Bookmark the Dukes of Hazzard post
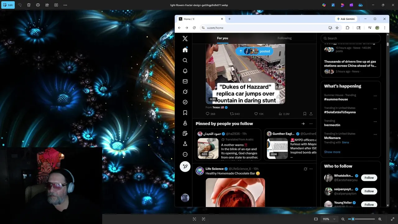Viewport: 398px width, 224px height. [305, 114]
